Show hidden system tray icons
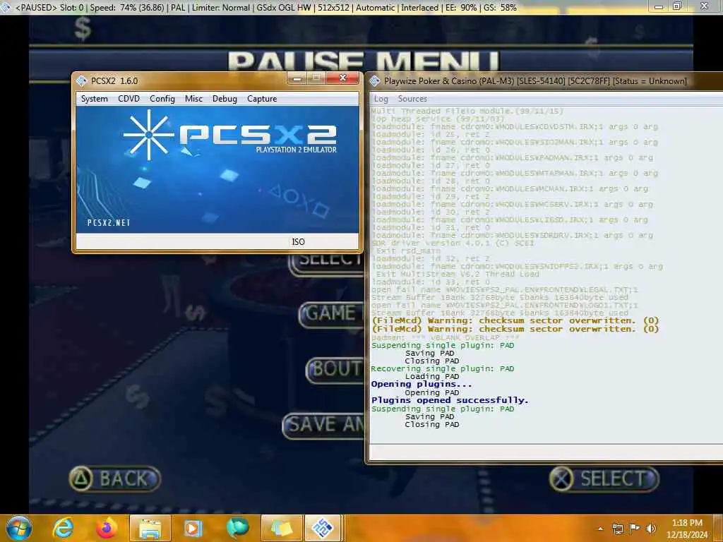This screenshot has width=723, height=542. [x=600, y=529]
